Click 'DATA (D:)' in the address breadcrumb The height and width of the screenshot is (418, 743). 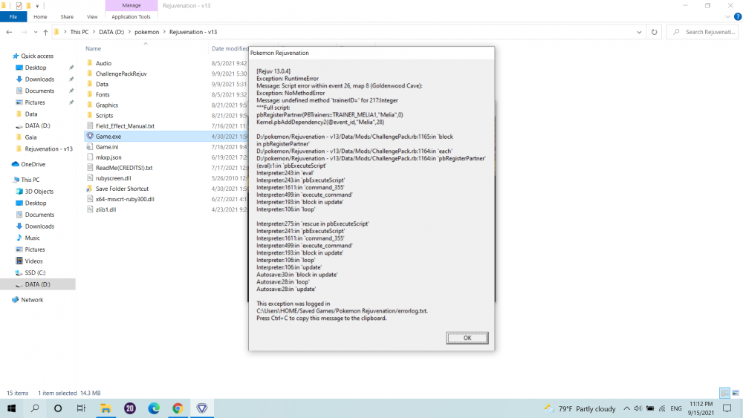tap(111, 32)
